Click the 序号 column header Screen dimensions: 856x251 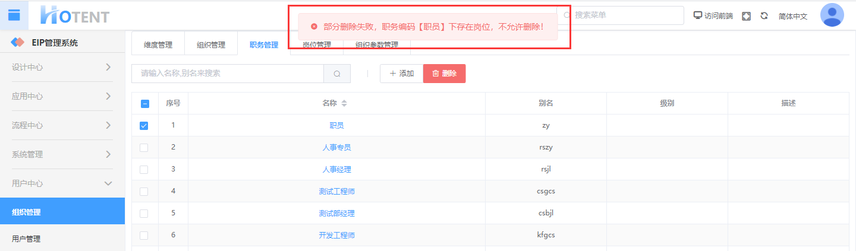tap(173, 103)
